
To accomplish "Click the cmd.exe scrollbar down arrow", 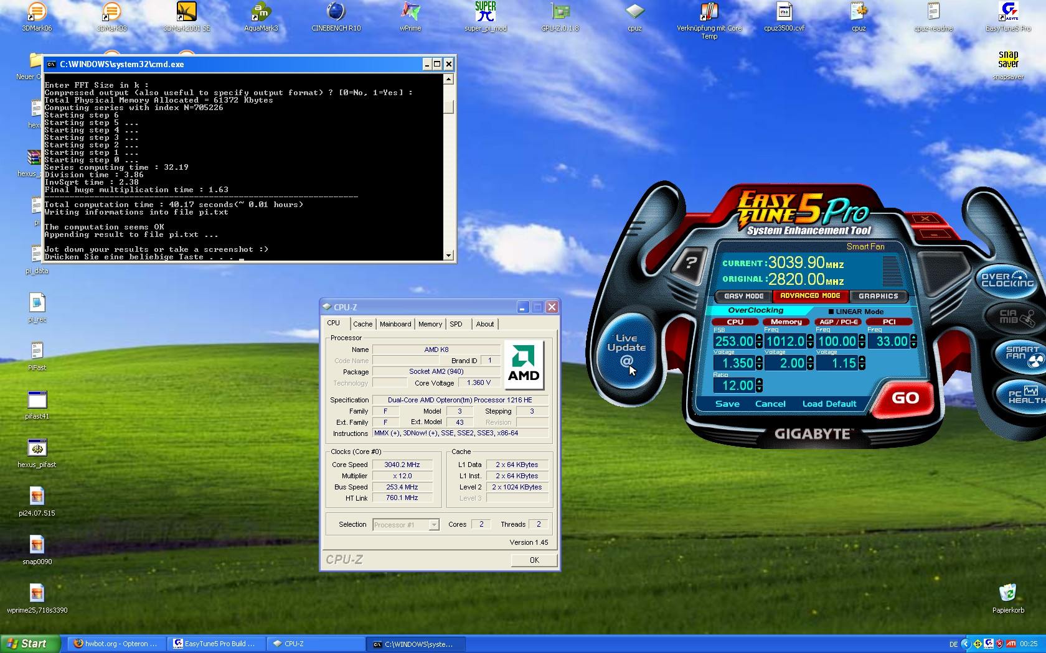I will pyautogui.click(x=449, y=256).
